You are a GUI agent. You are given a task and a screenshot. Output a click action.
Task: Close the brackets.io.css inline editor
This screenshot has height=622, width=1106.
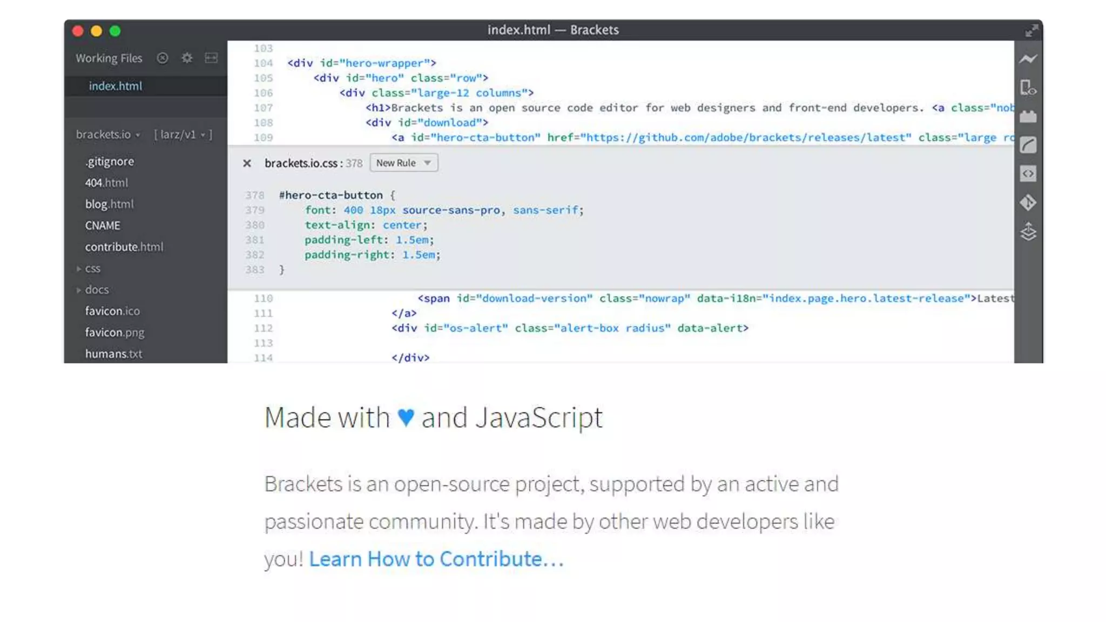click(x=247, y=163)
